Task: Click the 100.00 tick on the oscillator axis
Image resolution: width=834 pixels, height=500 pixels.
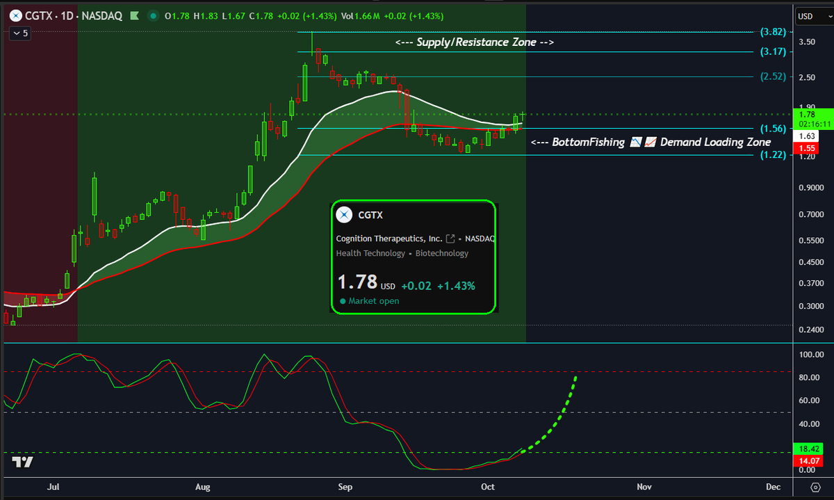Action: (x=810, y=355)
